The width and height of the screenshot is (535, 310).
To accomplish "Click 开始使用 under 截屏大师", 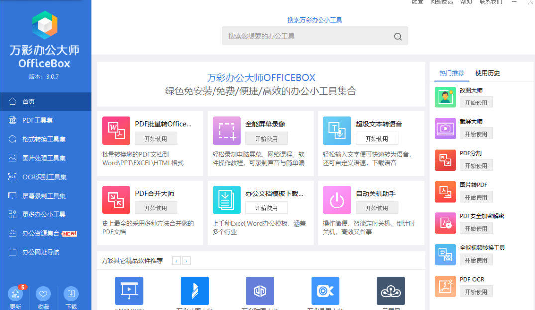I will [x=476, y=134].
